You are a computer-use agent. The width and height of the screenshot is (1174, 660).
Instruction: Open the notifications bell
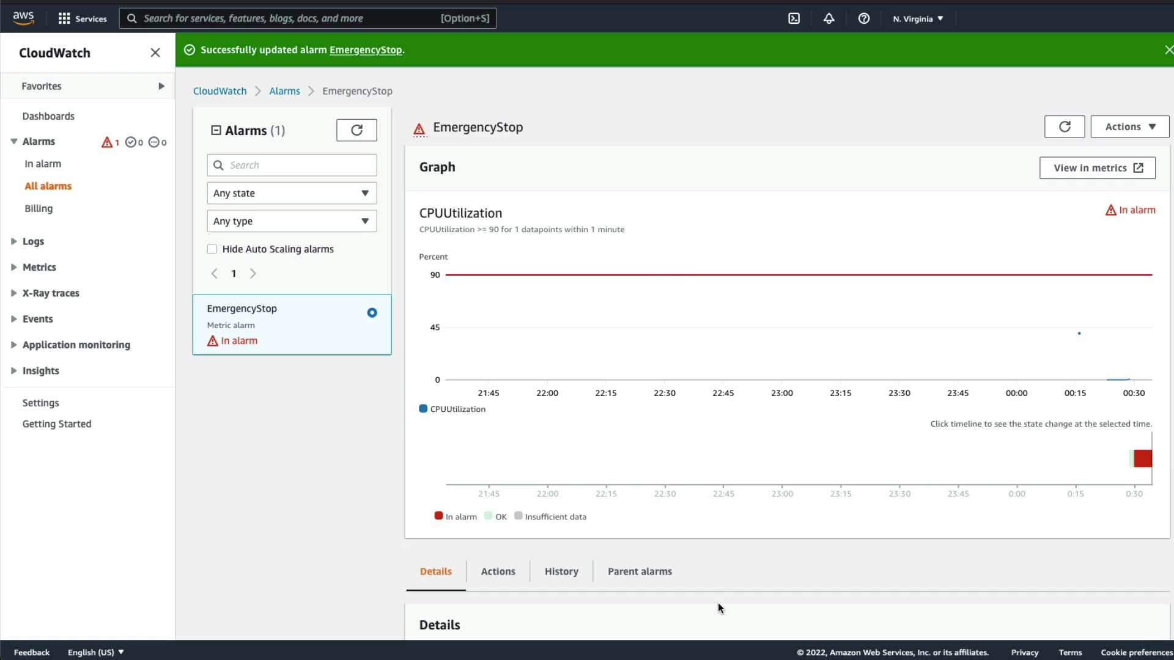point(829,18)
